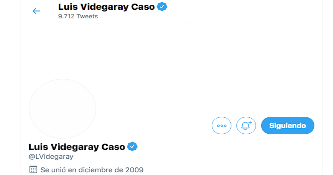Screen dimensions: 333x175
Task: Enable tweet notifications with the bell button
Action: (246, 126)
